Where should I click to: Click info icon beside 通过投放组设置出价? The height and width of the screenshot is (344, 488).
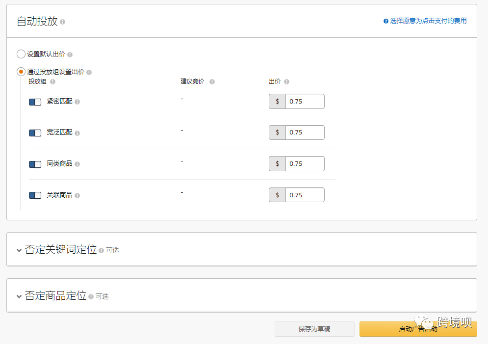click(x=89, y=72)
